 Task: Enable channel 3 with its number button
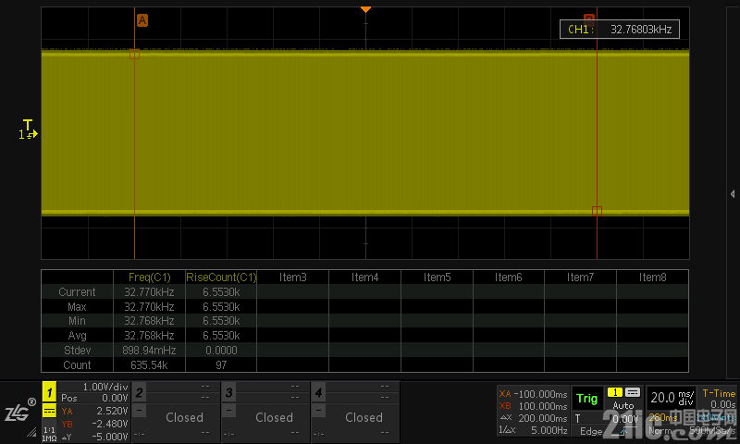point(228,392)
